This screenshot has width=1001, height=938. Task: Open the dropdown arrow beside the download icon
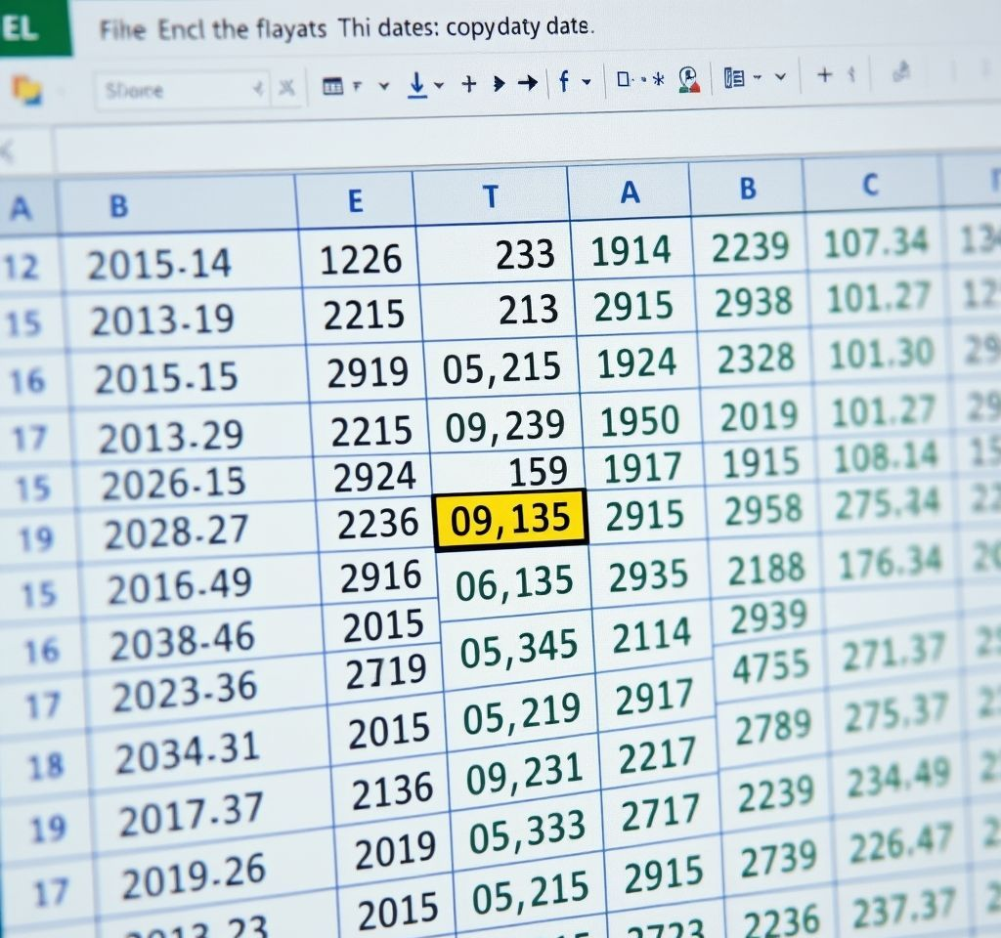[439, 85]
